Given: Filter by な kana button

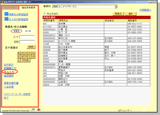Looking at the screenshot, I should (x=33, y=53).
